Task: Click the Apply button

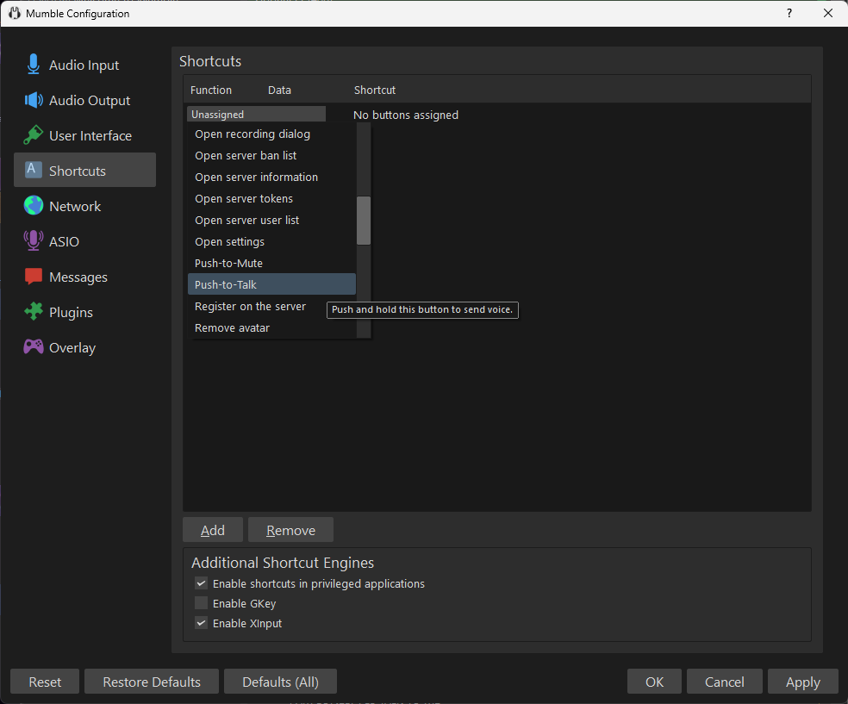Action: coord(802,682)
